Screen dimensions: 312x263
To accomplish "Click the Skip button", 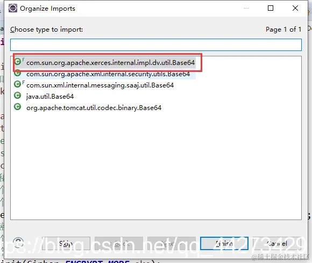I will click(x=66, y=243).
